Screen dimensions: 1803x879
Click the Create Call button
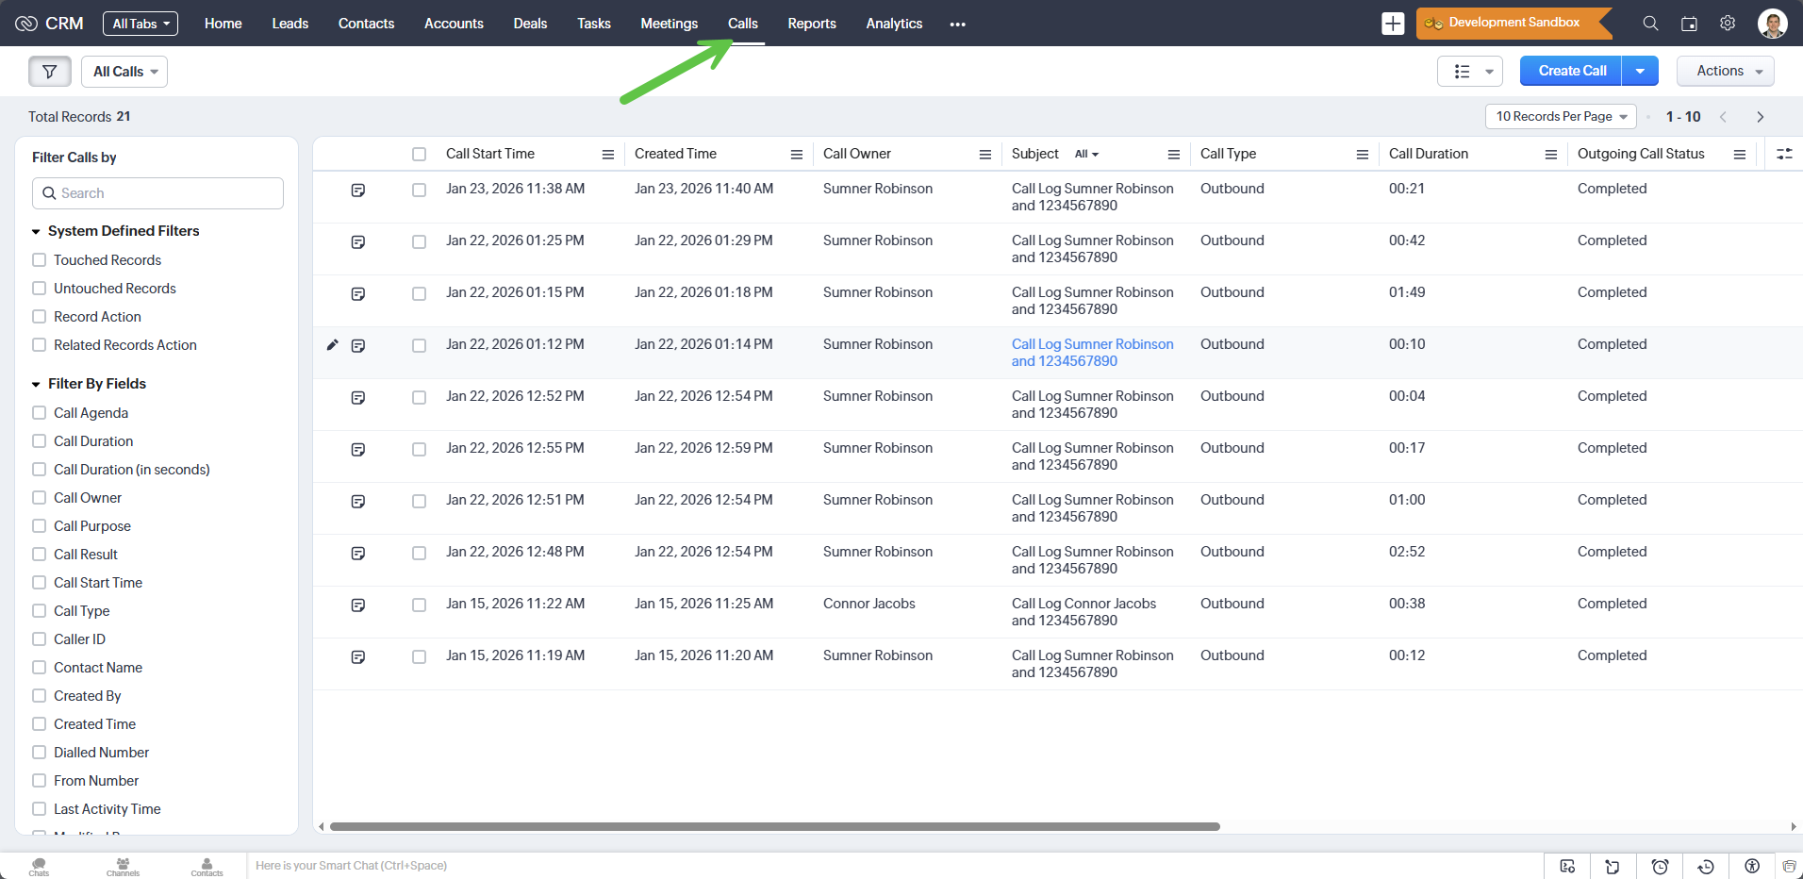(1571, 71)
